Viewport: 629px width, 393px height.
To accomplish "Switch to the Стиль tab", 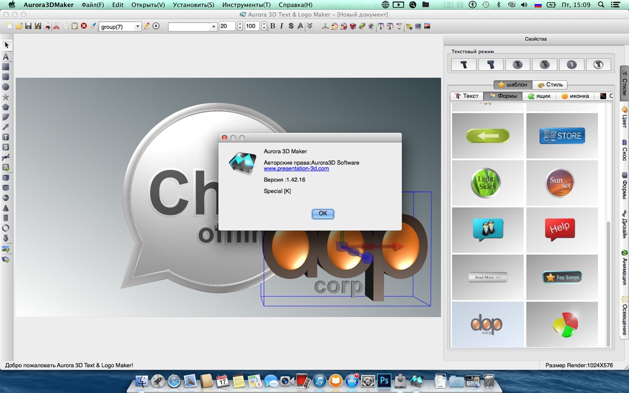I will [550, 84].
